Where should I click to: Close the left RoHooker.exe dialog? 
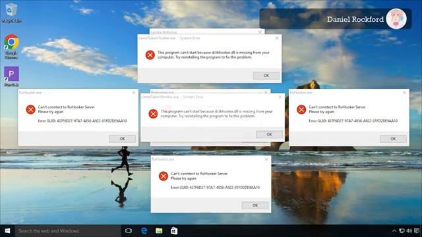(x=134, y=92)
